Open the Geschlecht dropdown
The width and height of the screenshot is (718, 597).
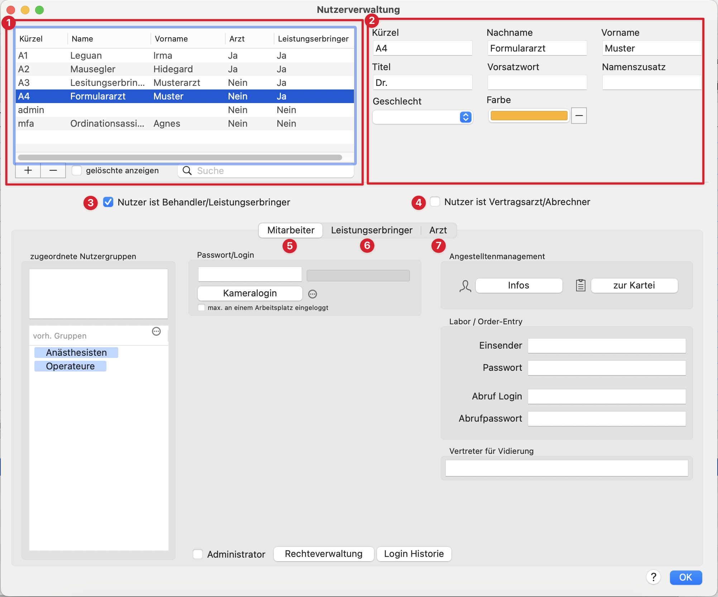click(422, 117)
